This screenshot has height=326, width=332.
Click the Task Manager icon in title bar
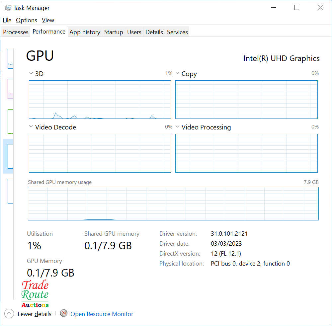pos(8,8)
